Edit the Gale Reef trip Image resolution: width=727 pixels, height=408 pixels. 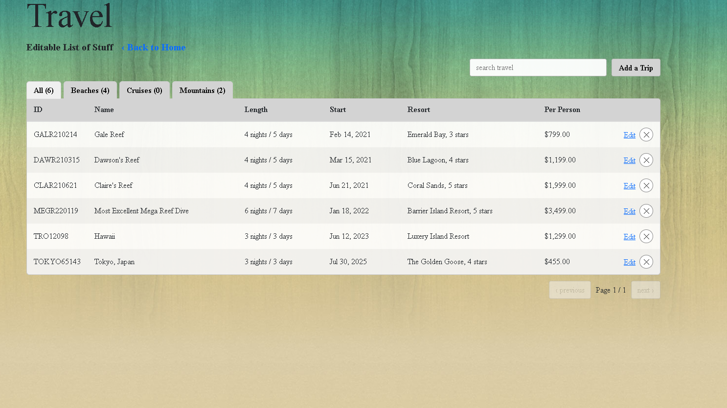click(x=629, y=135)
